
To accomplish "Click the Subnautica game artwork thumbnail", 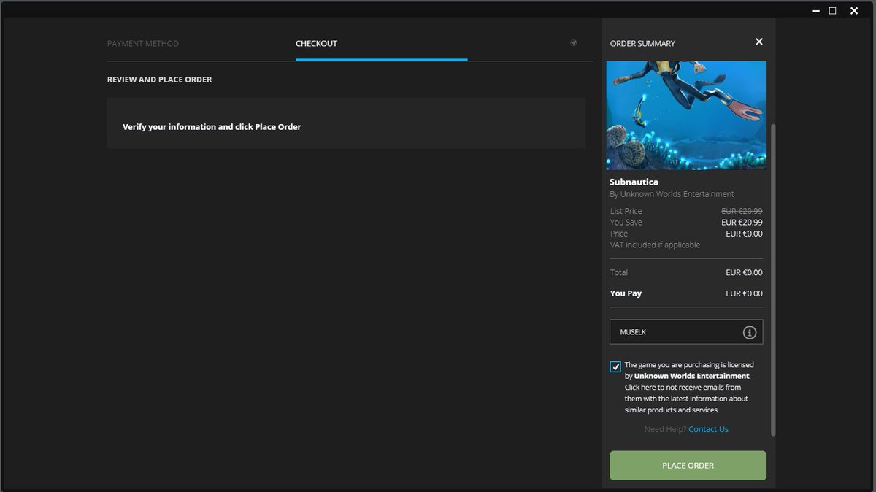I will pos(686,115).
